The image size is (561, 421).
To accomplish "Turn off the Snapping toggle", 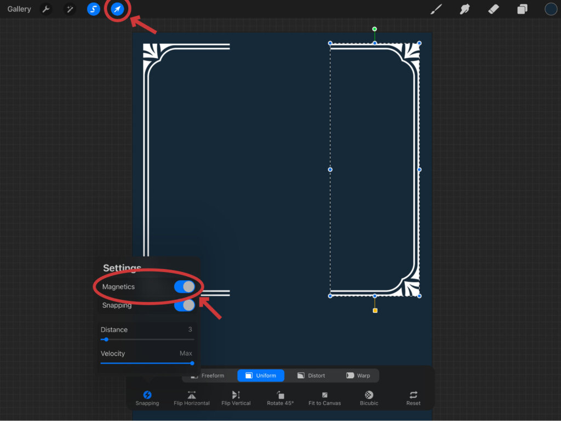I will pos(184,305).
